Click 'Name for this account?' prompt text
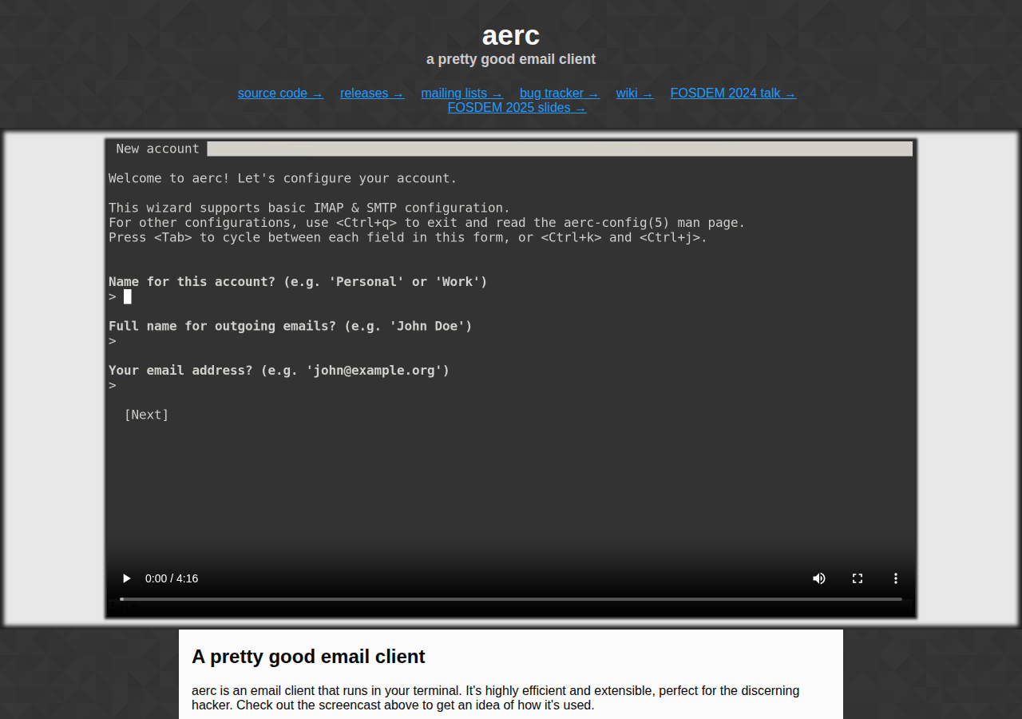The image size is (1022, 719). point(298,282)
